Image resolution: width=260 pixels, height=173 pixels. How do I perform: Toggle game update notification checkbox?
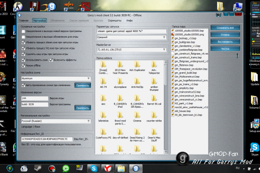pos(23,37)
